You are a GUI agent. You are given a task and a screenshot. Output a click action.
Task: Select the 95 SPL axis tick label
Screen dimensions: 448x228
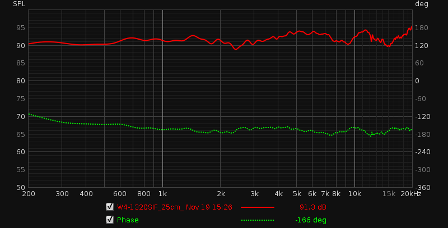tap(21, 27)
